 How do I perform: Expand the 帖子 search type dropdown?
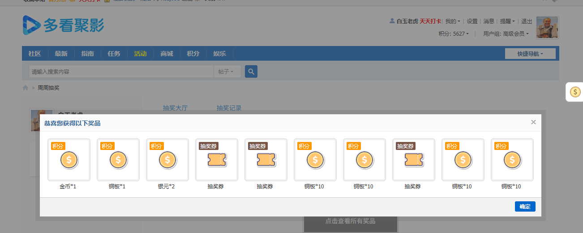click(227, 71)
